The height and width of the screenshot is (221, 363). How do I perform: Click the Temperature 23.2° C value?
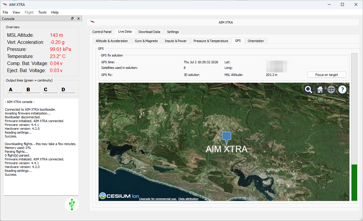point(58,56)
